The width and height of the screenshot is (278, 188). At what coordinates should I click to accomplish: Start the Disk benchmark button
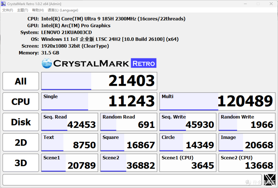click(21, 122)
